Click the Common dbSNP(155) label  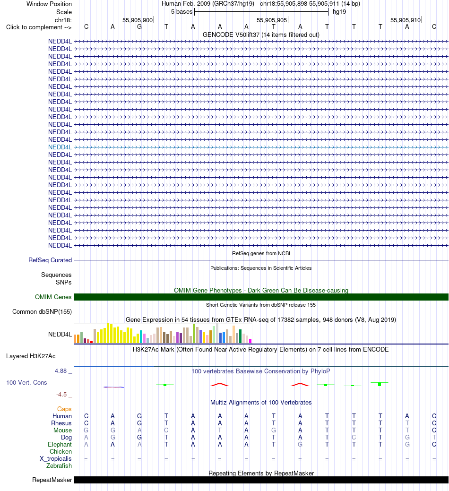point(42,312)
